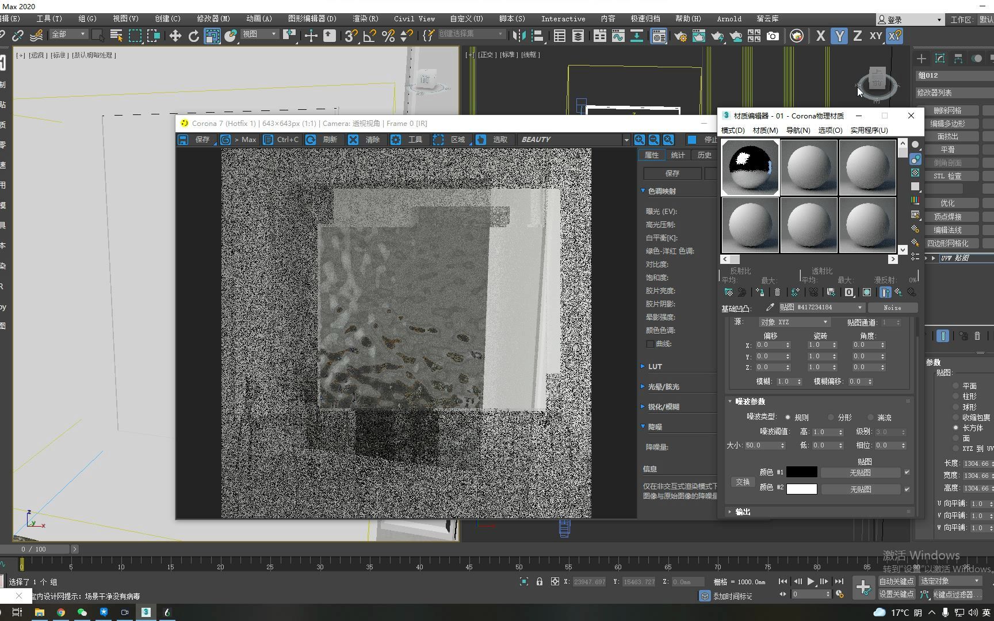The image size is (994, 621).
Task: Open the Material (材质) menu
Action: 765,131
